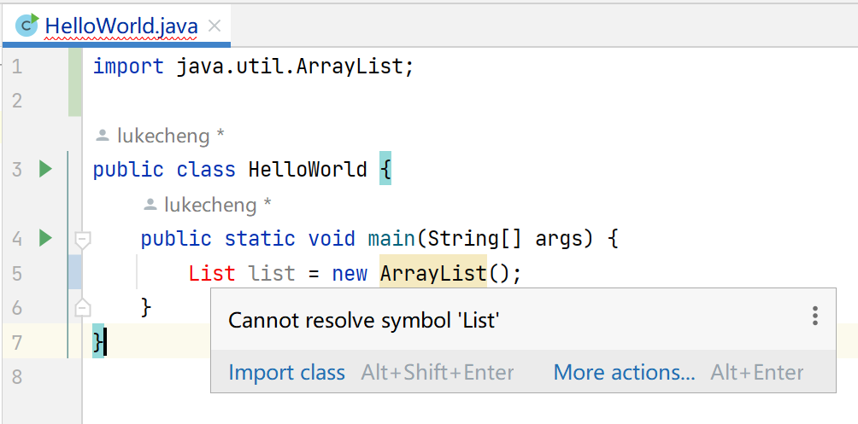
Task: Open More actions... in the error popup
Action: pos(624,373)
